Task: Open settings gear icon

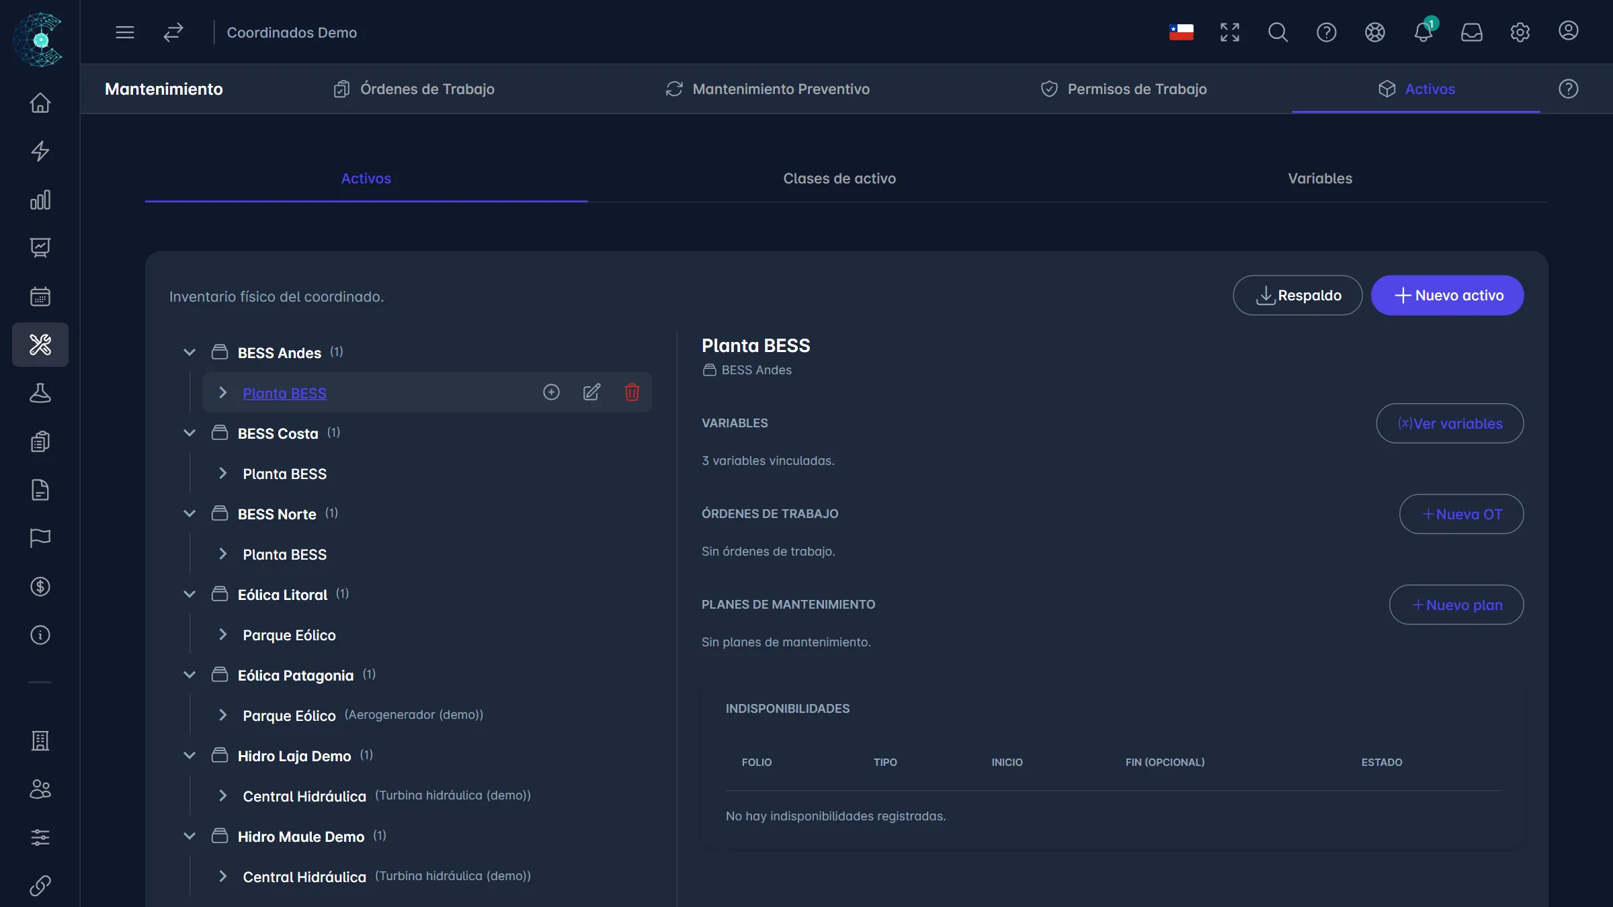Action: (x=1520, y=32)
